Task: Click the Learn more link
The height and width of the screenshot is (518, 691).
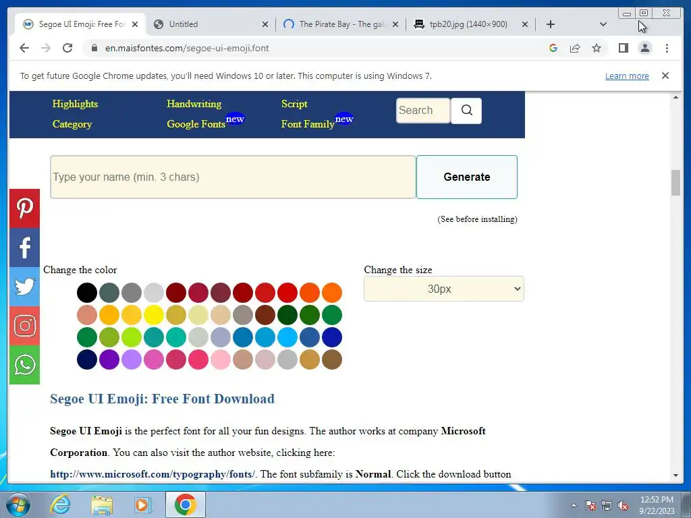Action: [627, 76]
